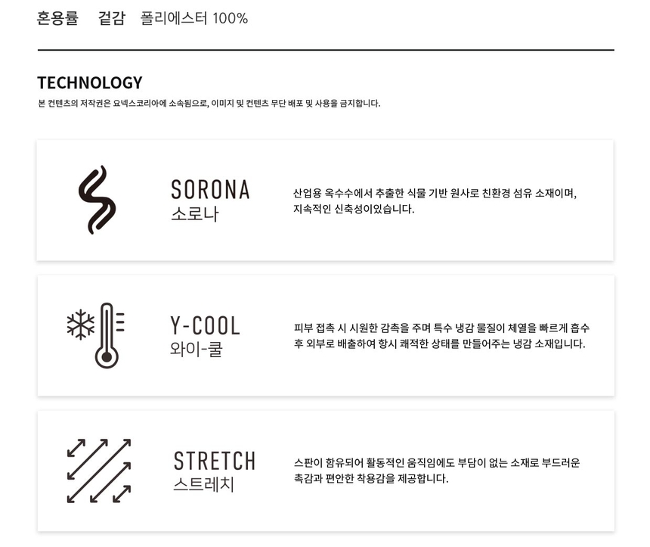Click the second line of Sorona description

tap(354, 209)
